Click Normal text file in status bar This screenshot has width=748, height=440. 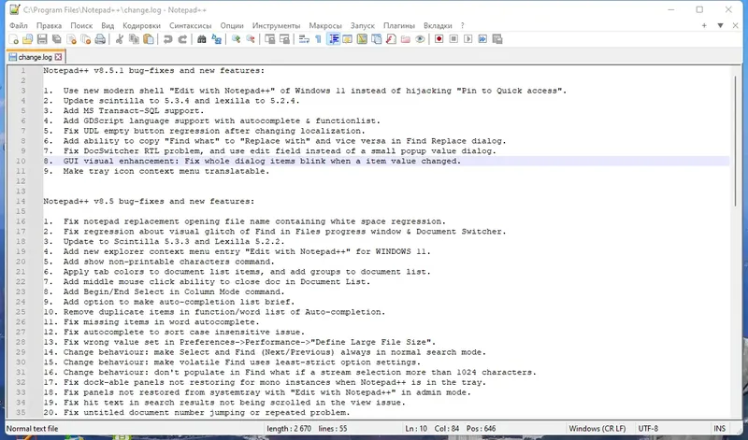tap(33, 428)
